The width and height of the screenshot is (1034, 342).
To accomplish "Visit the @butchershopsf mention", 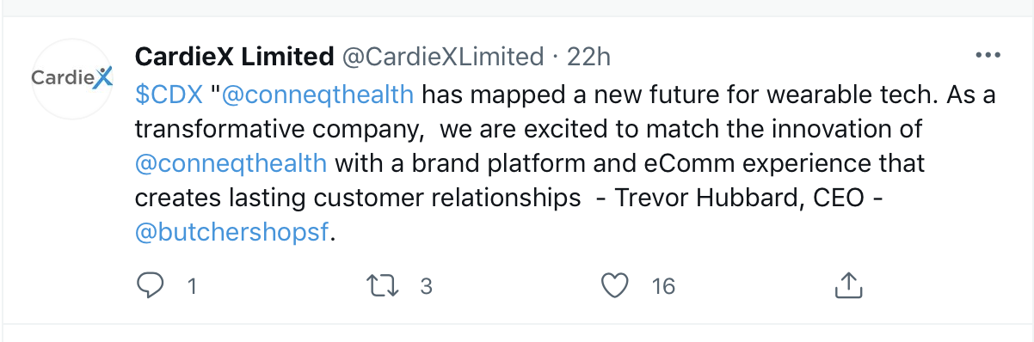I will click(x=232, y=231).
